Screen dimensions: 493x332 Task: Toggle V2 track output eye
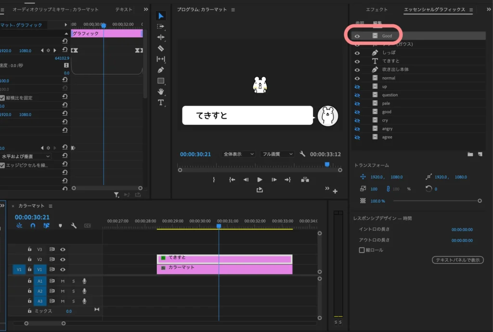(63, 259)
